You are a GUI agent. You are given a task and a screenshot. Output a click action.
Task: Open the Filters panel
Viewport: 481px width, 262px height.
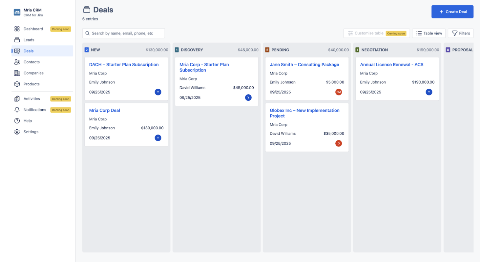(461, 33)
